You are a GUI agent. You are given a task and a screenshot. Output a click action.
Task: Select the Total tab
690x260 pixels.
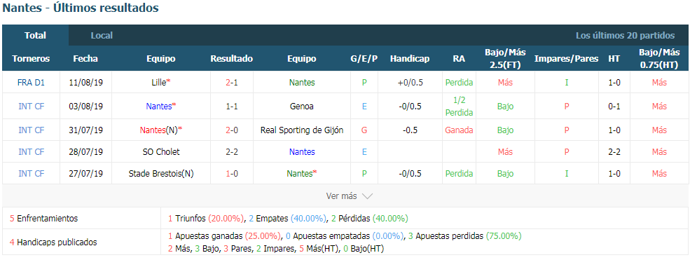(x=35, y=36)
